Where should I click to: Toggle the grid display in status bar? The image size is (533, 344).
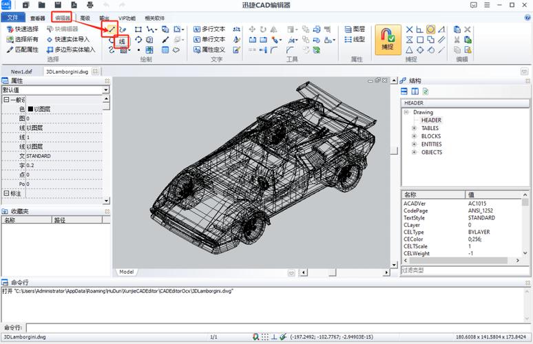[x=265, y=337]
